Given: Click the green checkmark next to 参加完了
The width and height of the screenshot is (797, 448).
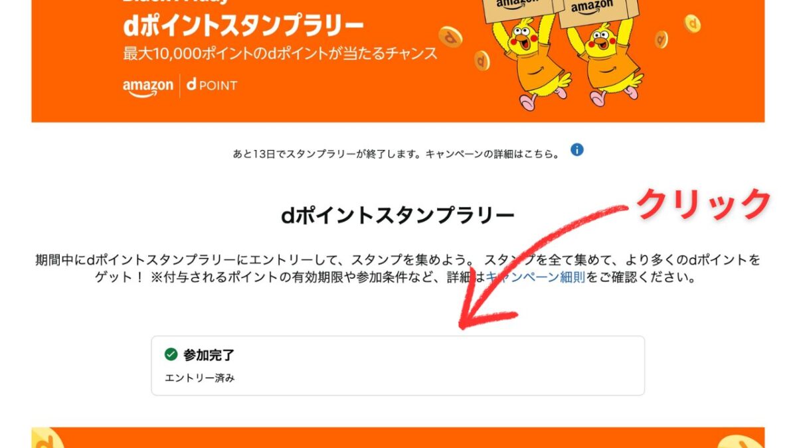Looking at the screenshot, I should [171, 354].
